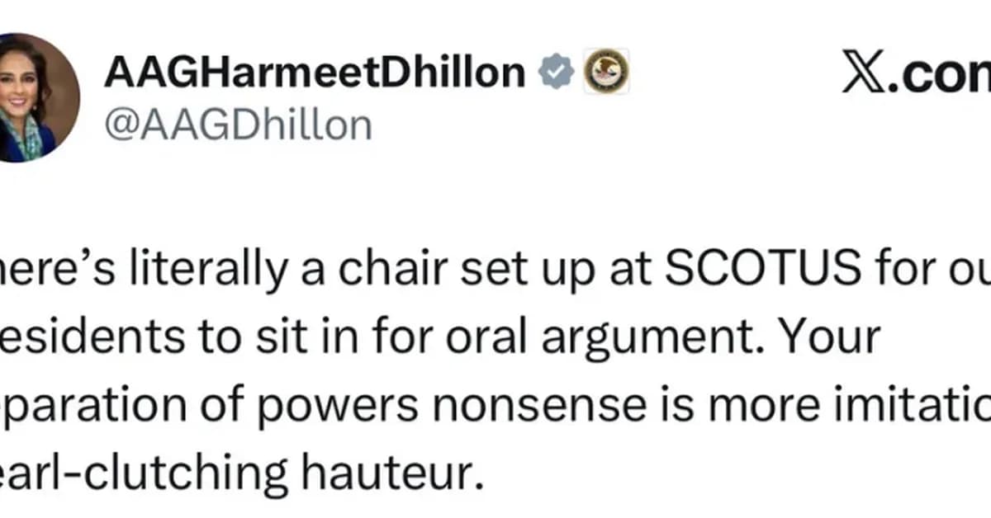
Task: Click the @AAGDhillon handle
Action: pos(238,124)
